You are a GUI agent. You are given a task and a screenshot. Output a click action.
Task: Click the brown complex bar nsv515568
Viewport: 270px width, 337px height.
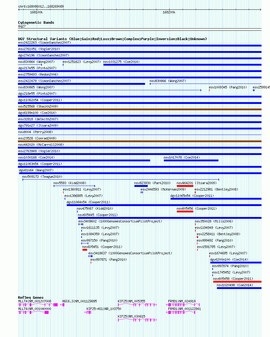140,109
